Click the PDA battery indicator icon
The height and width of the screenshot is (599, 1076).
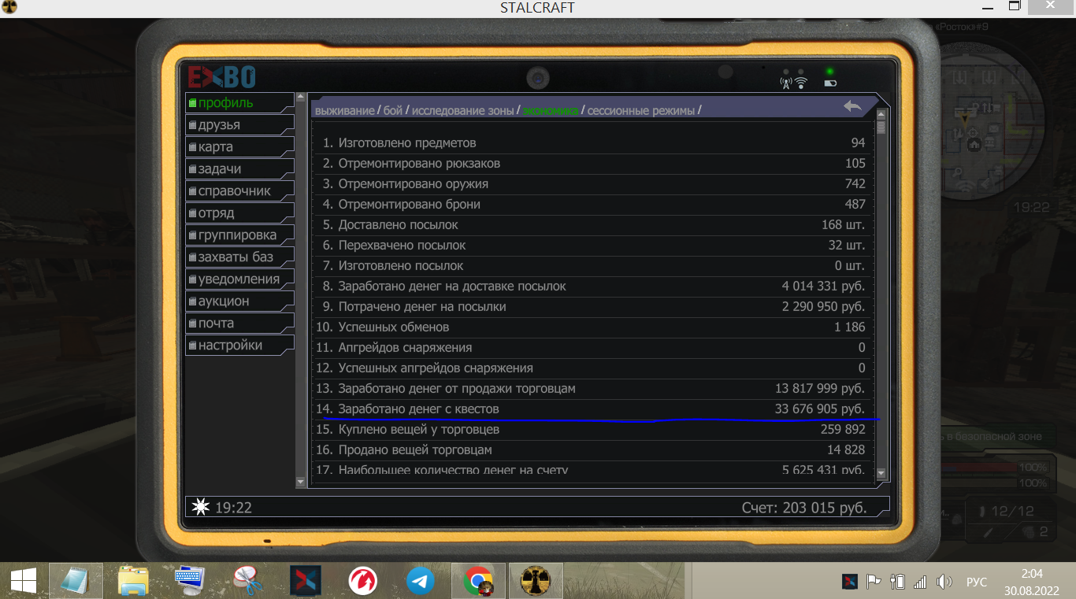point(830,83)
